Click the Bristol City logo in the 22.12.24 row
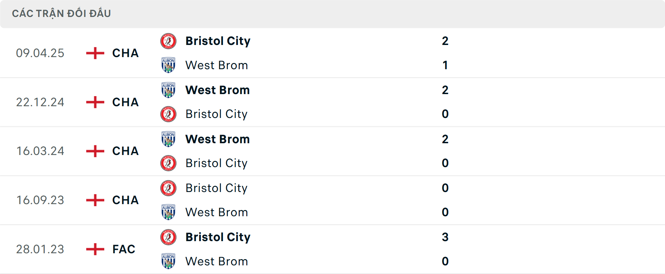 [x=168, y=114]
